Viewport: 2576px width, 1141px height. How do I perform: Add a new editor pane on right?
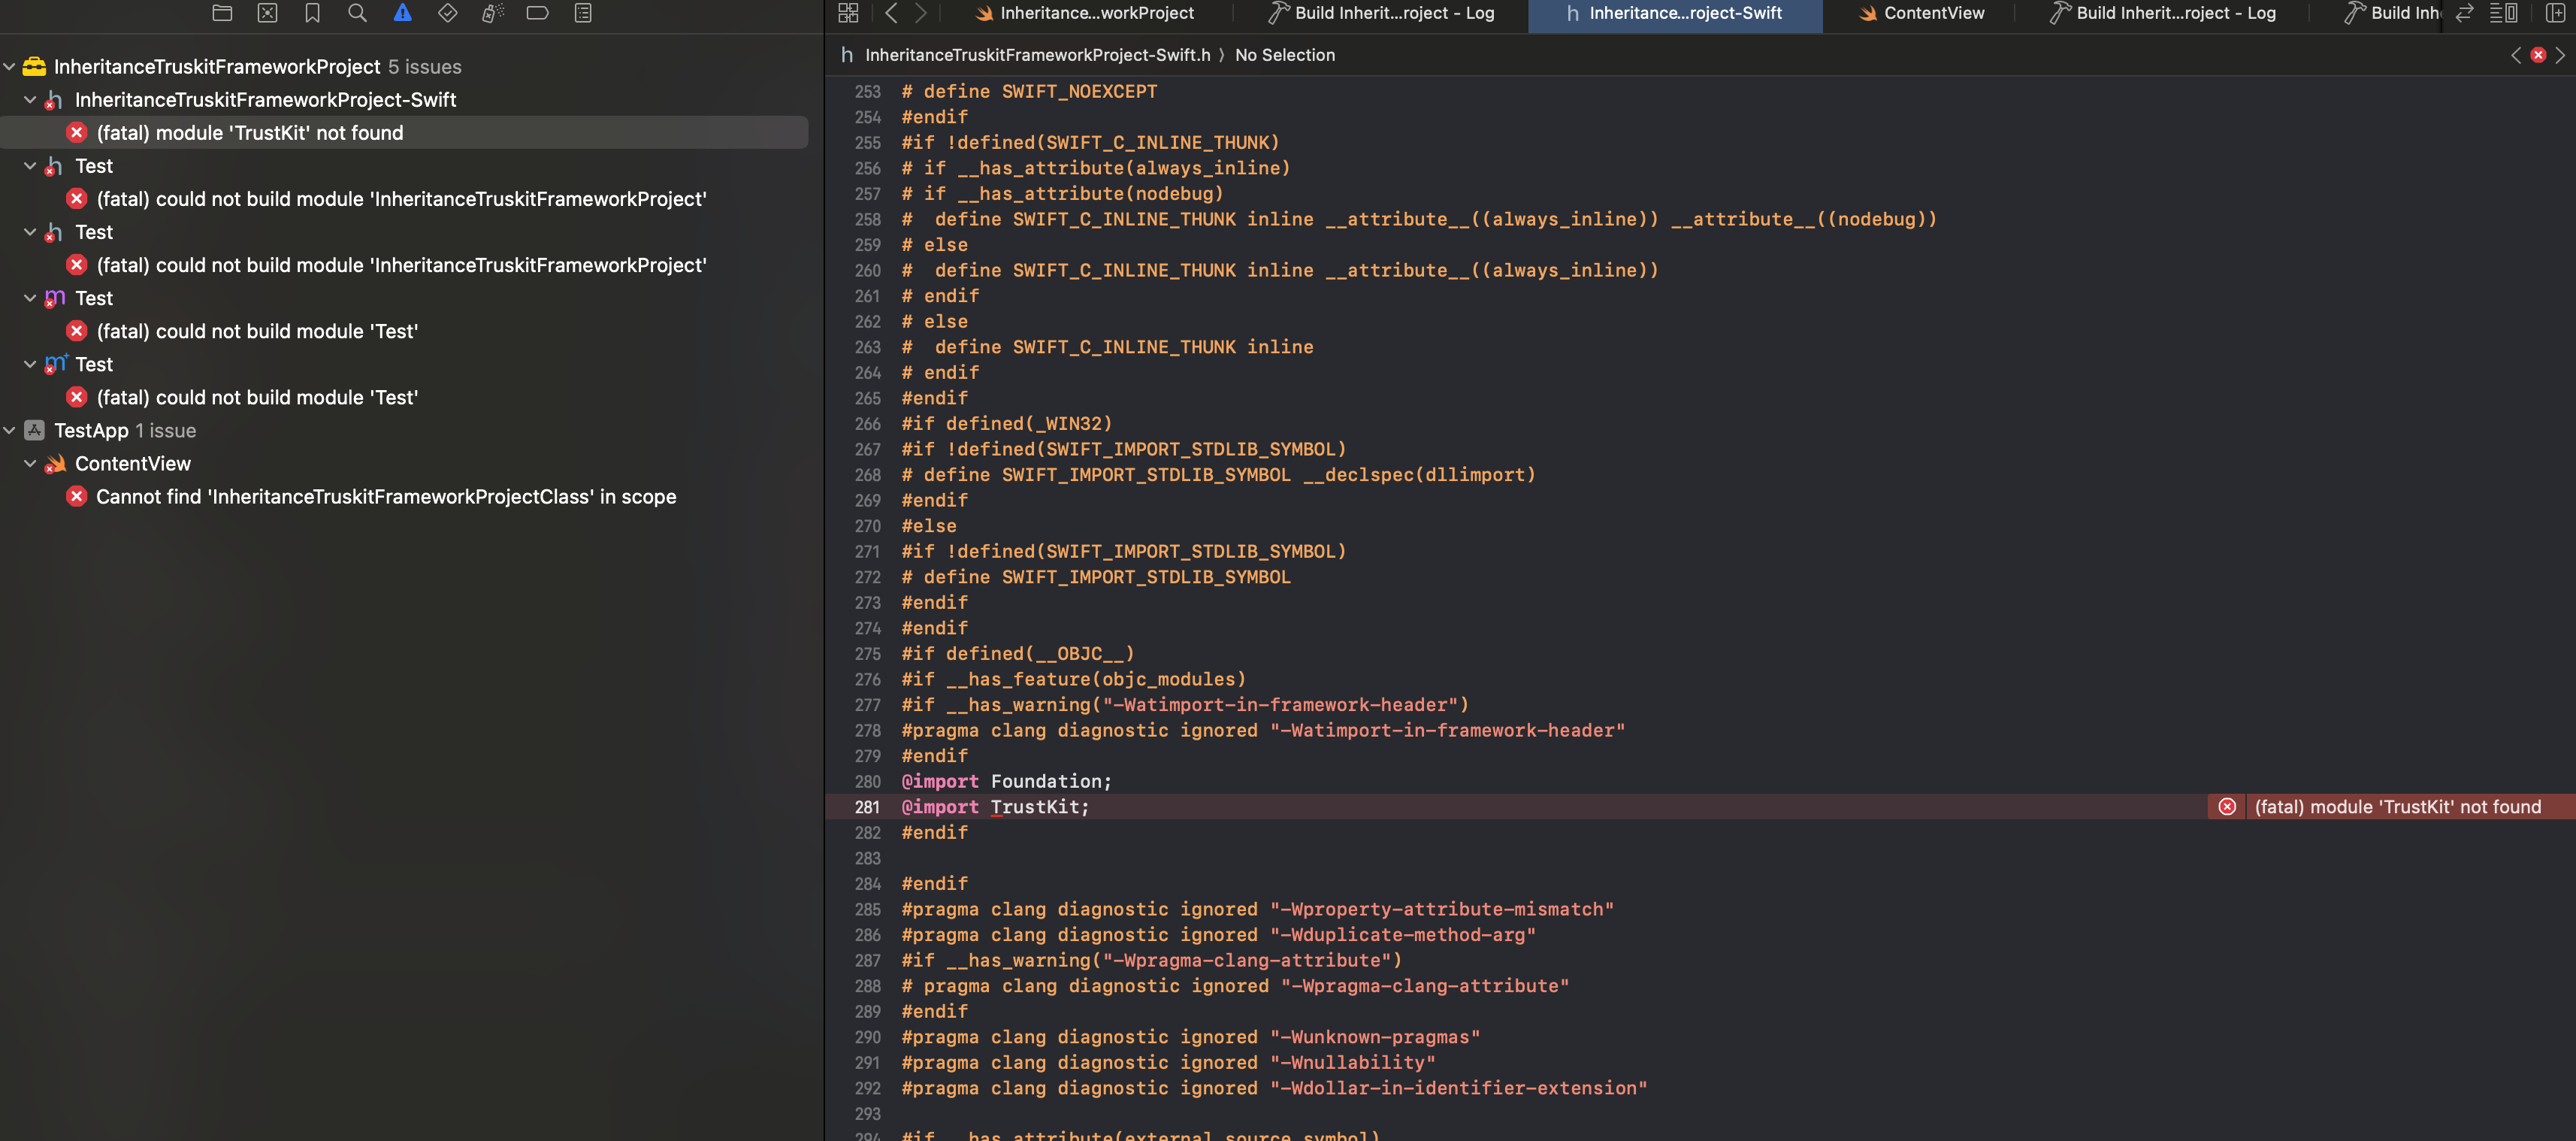tap(2554, 13)
